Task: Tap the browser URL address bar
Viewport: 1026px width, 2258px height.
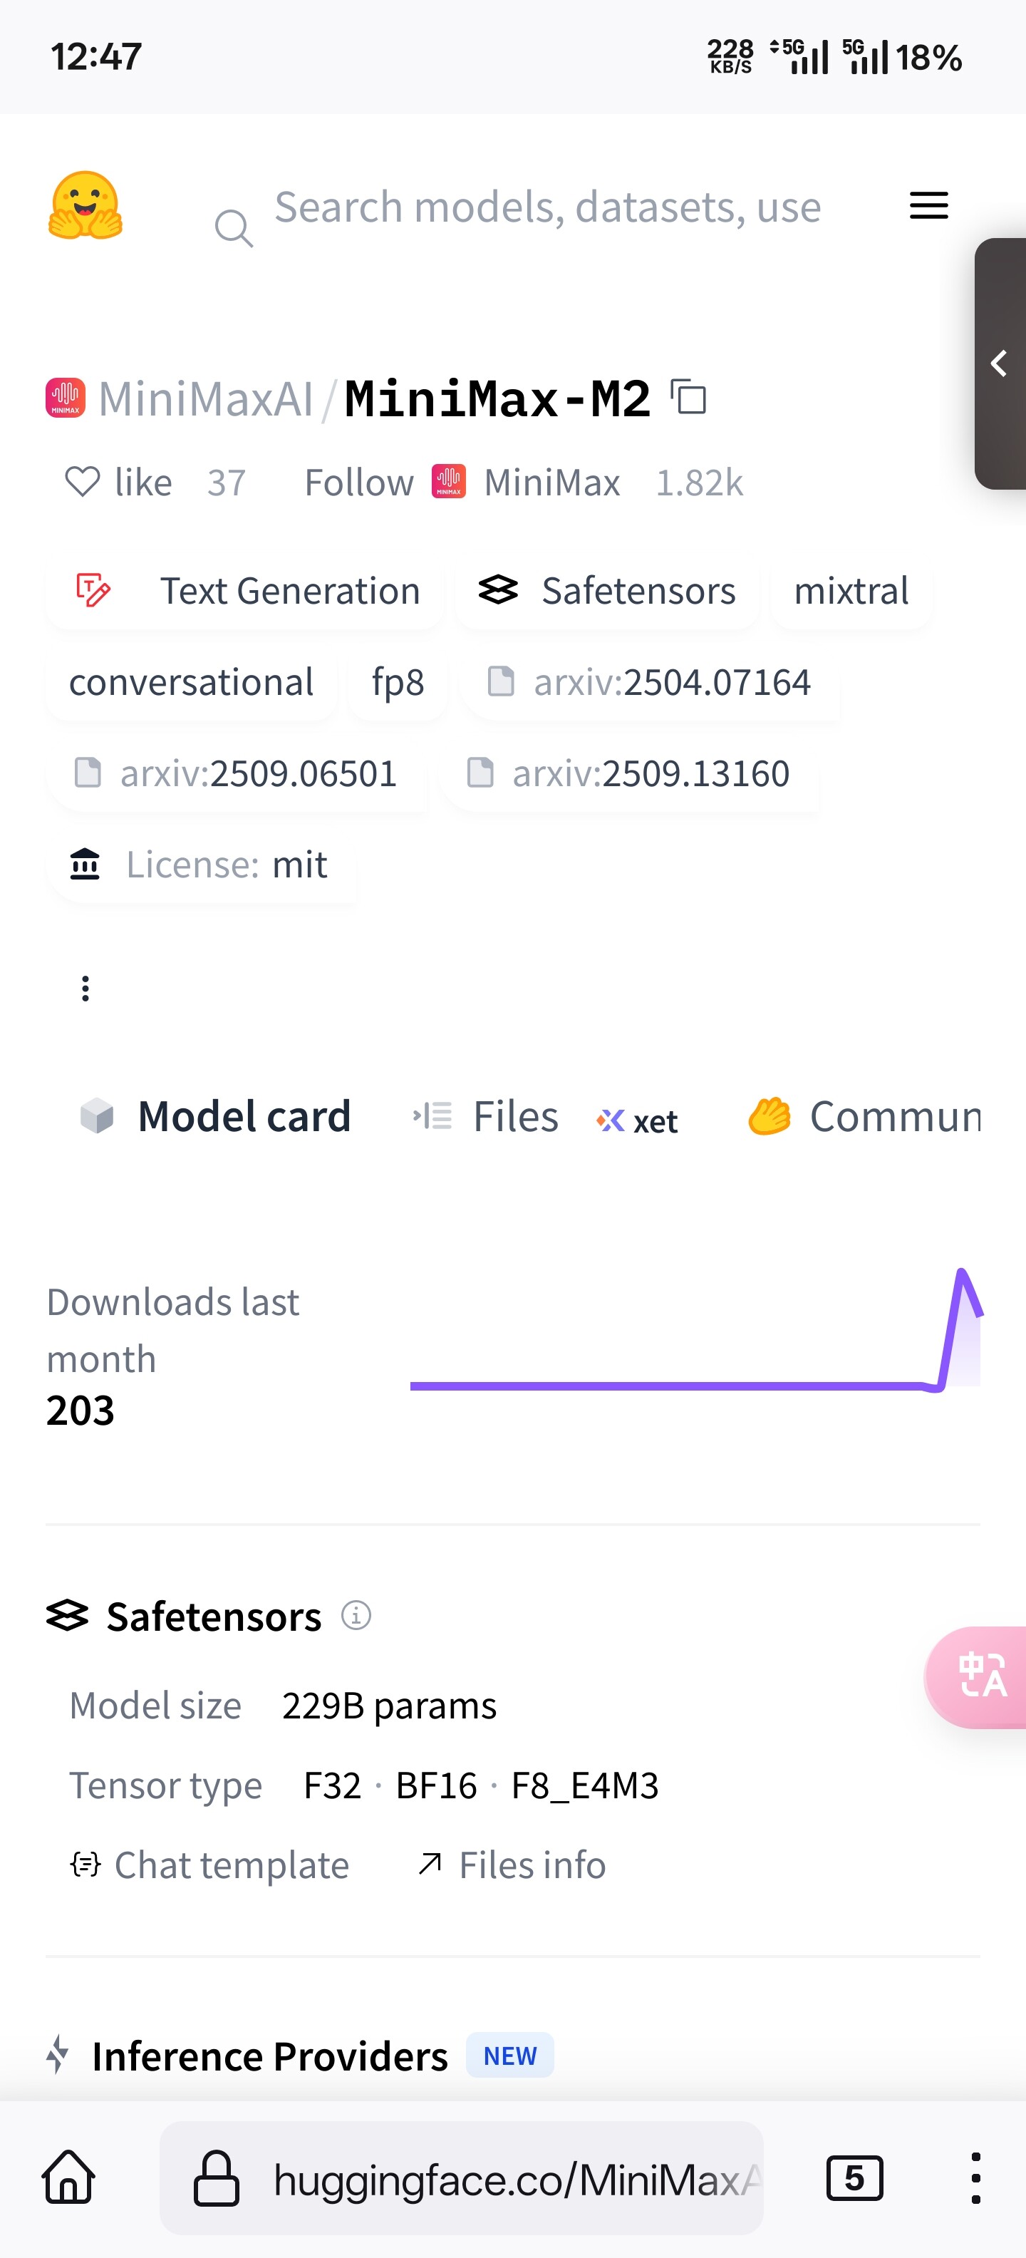Action: [x=461, y=2178]
